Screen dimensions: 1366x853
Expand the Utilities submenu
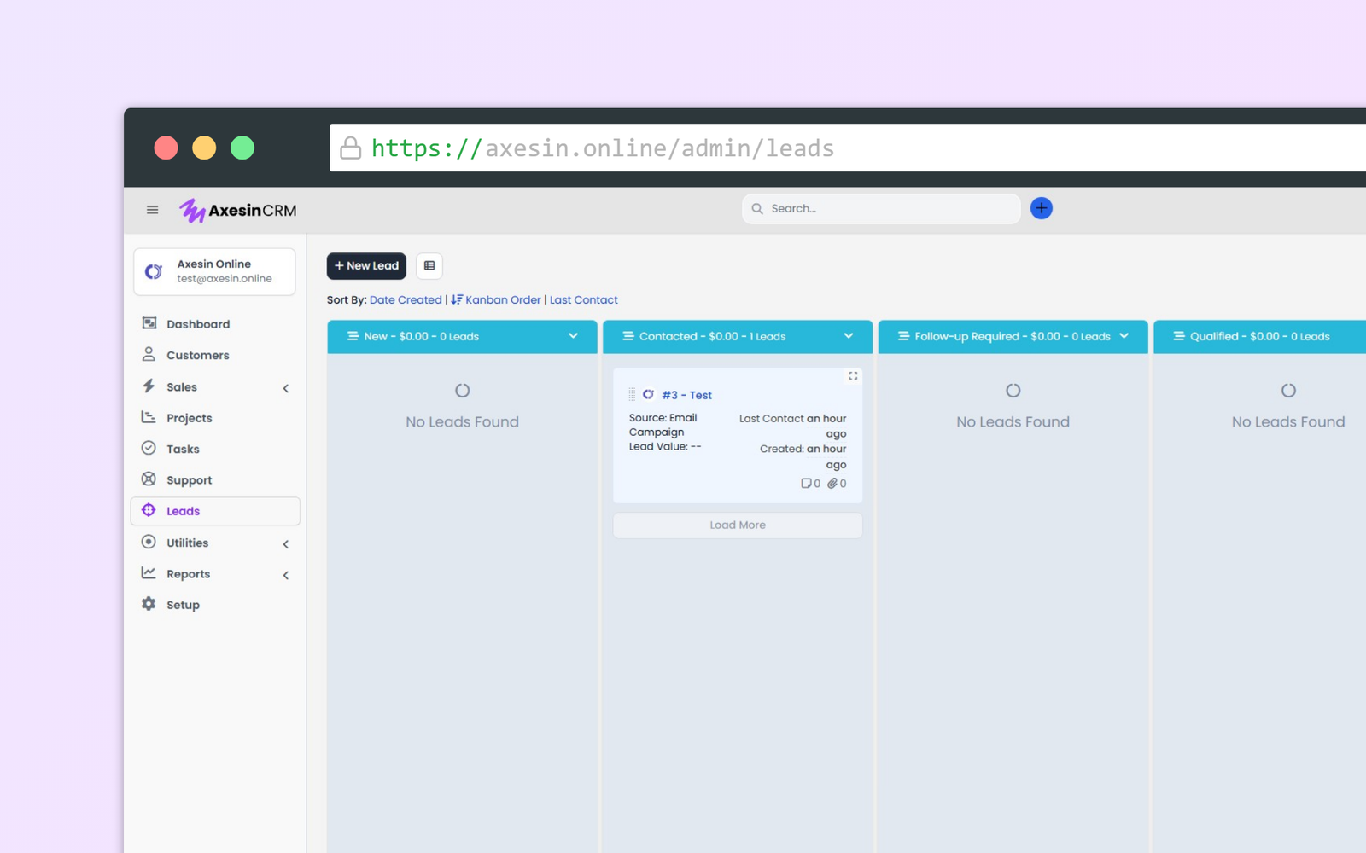286,544
